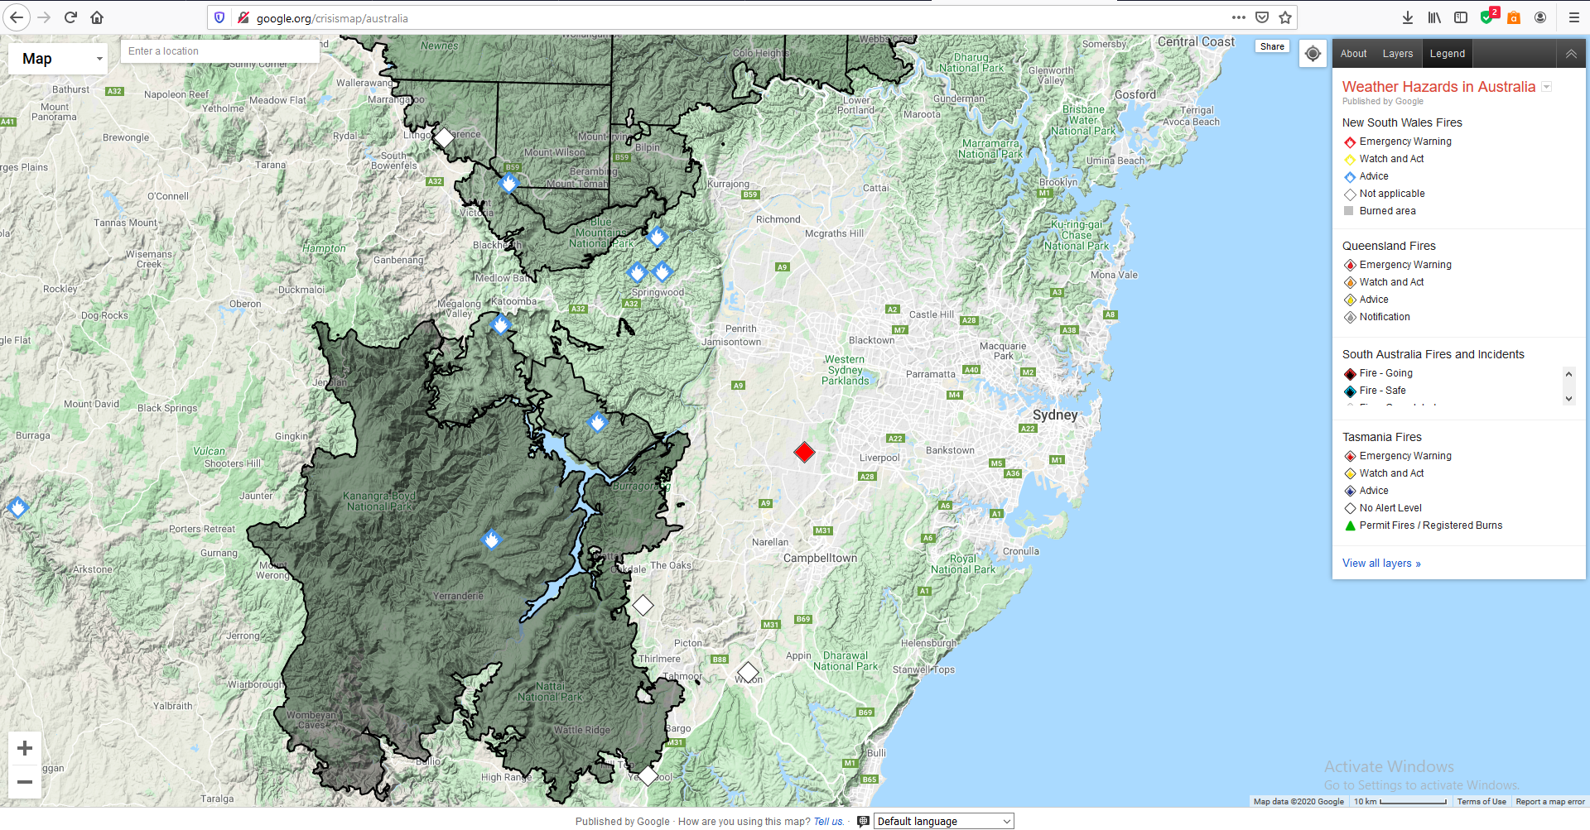Open the Terms of Use link
This screenshot has height=830, width=1590.
coord(1482,801)
